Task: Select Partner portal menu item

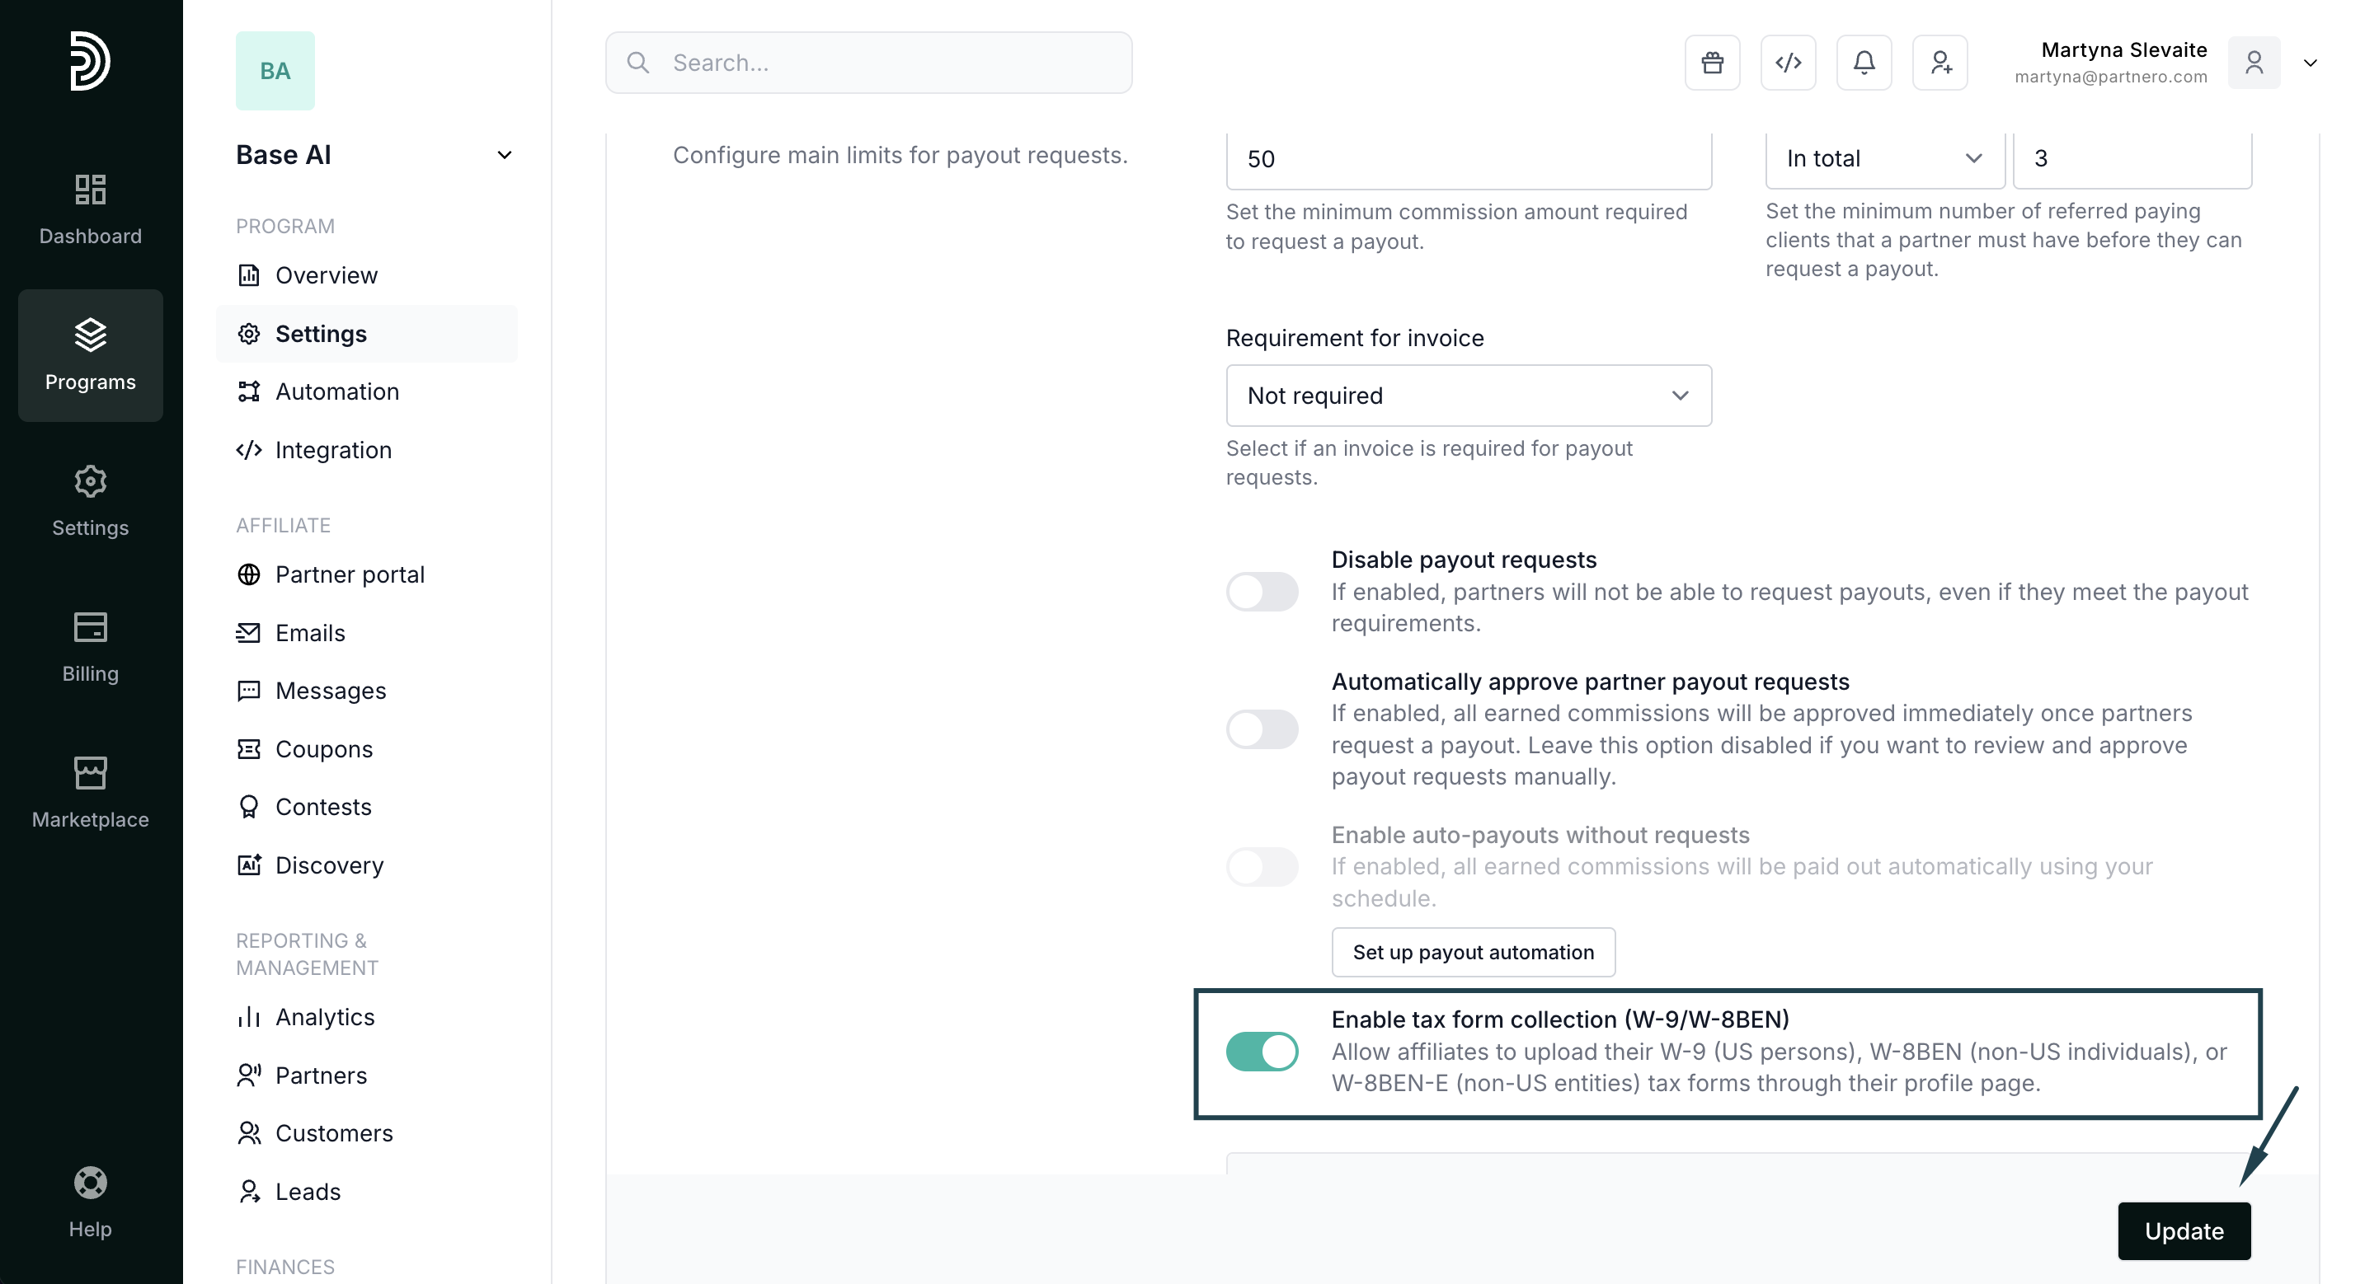Action: pos(349,574)
